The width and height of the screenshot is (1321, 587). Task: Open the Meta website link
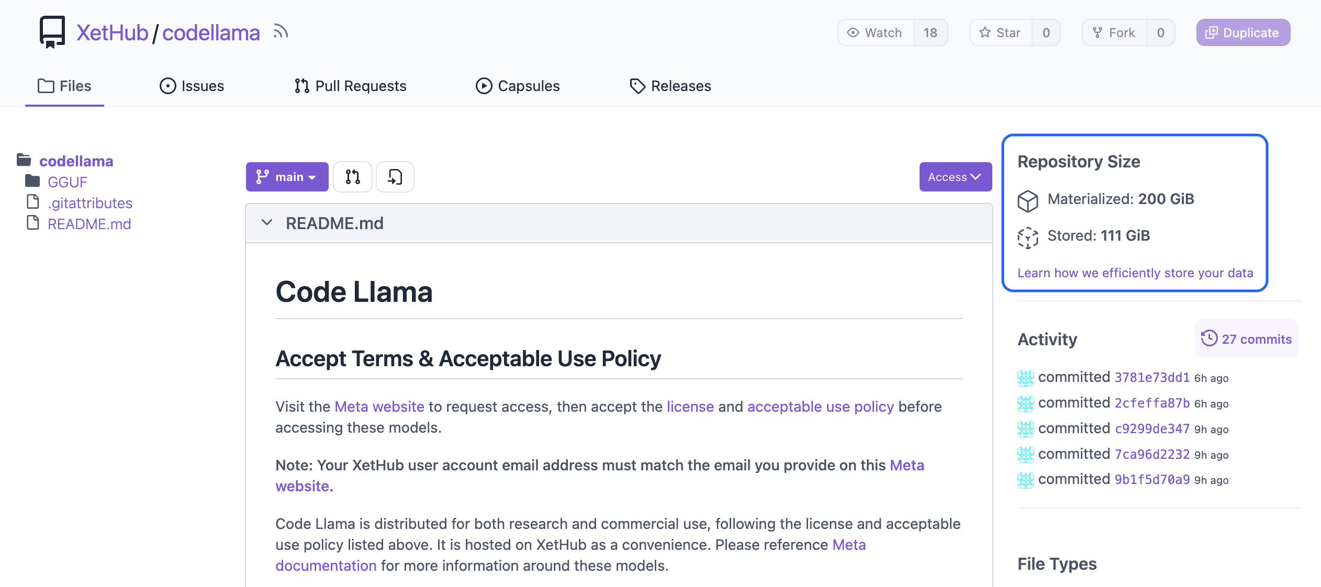coord(379,407)
